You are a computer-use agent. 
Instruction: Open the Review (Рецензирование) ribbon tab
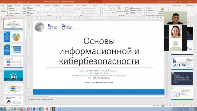pos(68,5)
